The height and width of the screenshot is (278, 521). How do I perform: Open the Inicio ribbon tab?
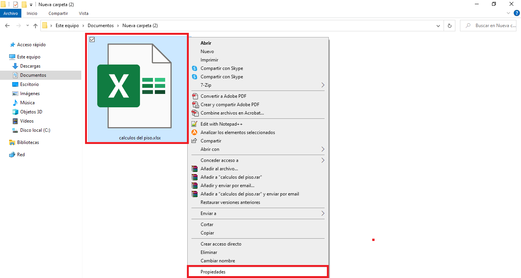pyautogui.click(x=32, y=13)
